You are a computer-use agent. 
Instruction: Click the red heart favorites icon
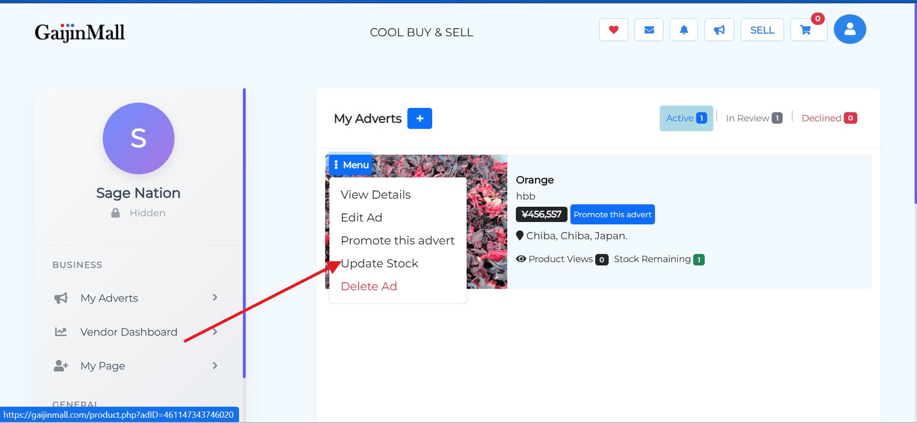(x=613, y=30)
